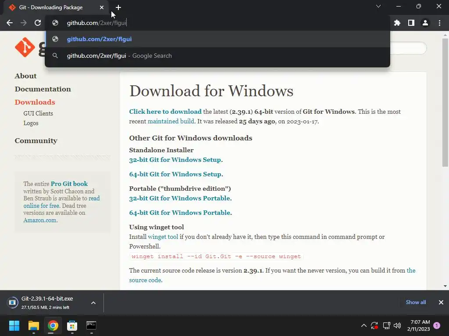Select the Git - Downloading Package tab
449x336 pixels.
[56, 7]
